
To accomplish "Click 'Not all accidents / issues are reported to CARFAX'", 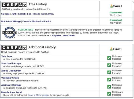I will point(25,52).
